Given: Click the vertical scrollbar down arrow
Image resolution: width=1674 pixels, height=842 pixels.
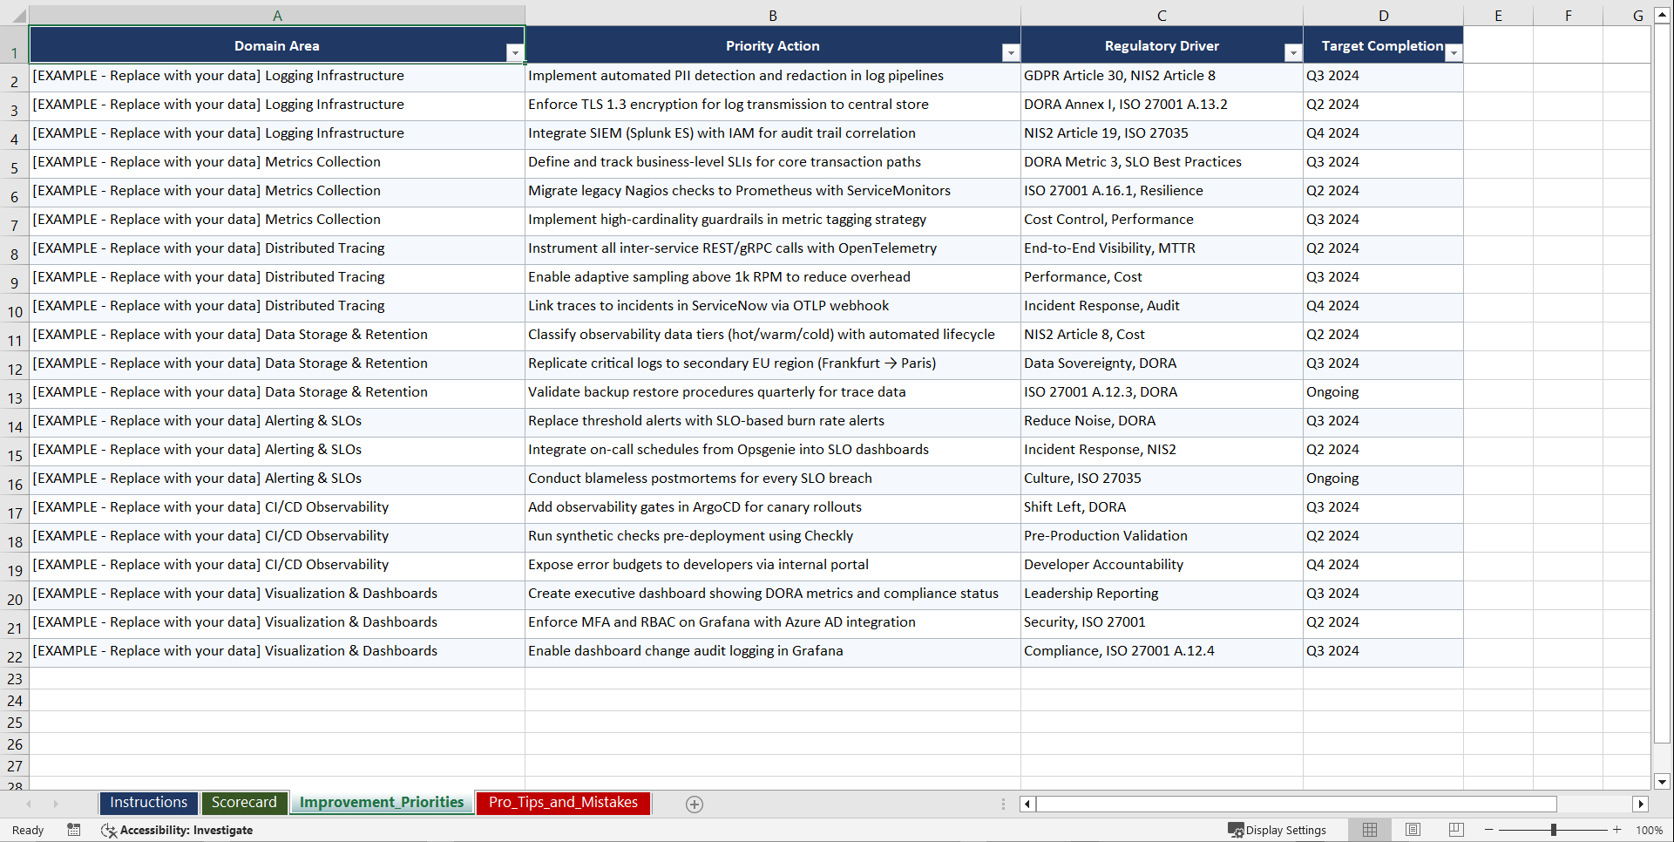Looking at the screenshot, I should [x=1664, y=782].
